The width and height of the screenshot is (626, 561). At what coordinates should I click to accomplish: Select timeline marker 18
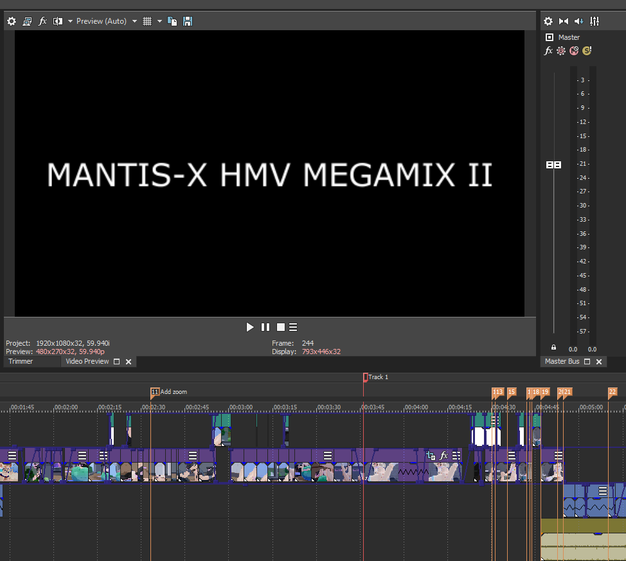coord(536,392)
